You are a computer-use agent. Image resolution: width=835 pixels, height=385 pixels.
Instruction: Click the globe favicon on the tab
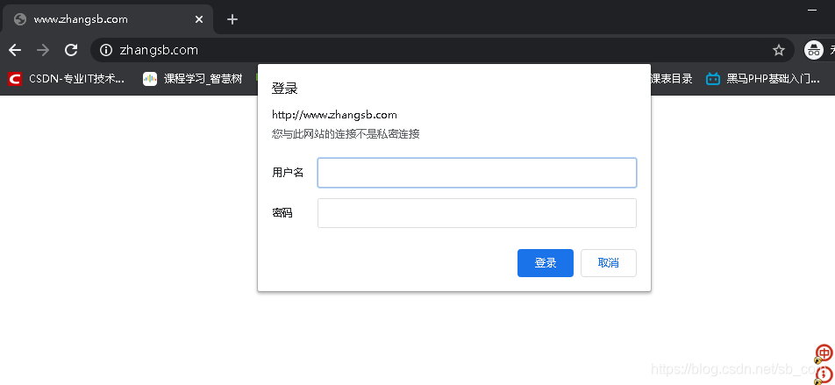(20, 19)
